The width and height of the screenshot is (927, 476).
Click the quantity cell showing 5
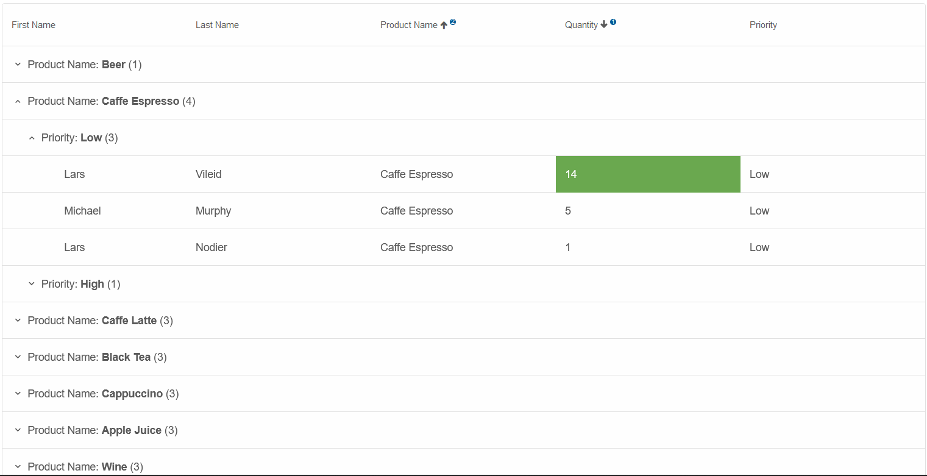coord(648,211)
